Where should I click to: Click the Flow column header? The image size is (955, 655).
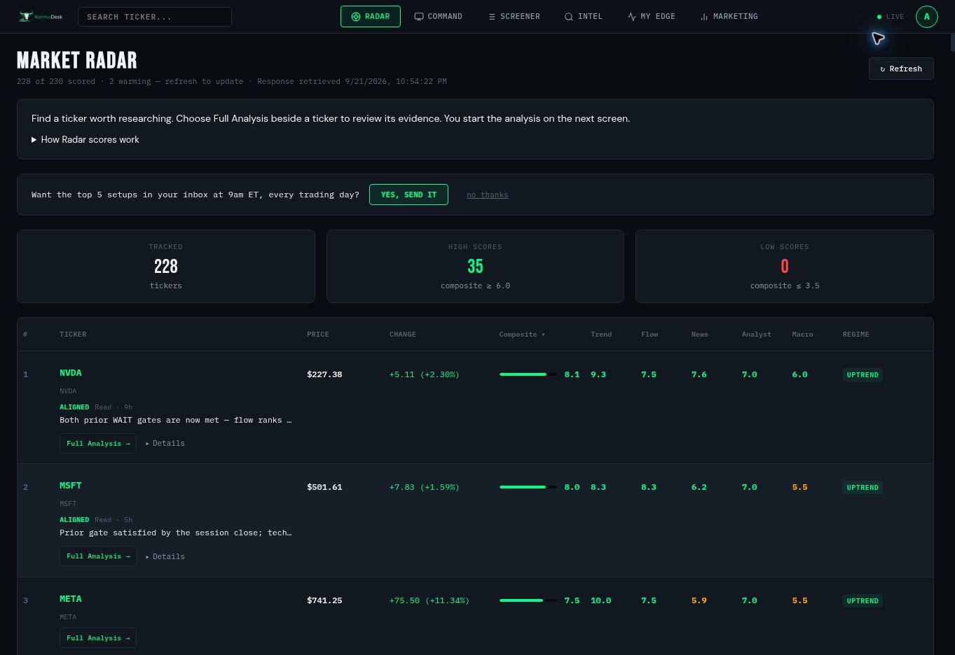pyautogui.click(x=650, y=334)
